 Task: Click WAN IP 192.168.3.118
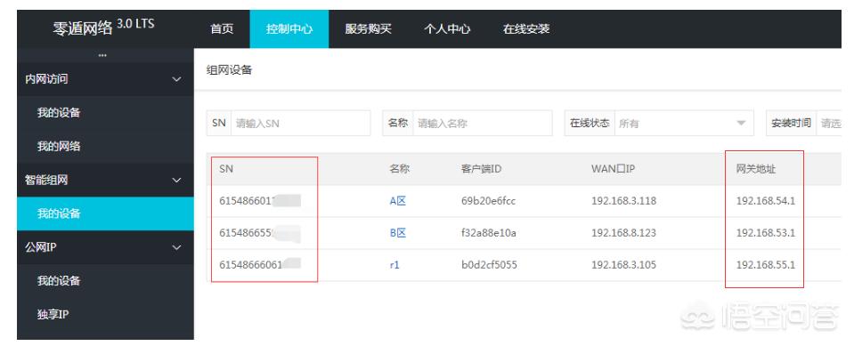tap(623, 201)
